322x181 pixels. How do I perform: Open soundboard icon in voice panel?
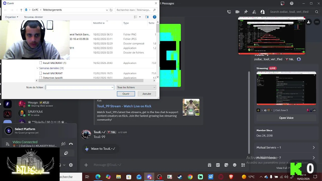pos(66,153)
